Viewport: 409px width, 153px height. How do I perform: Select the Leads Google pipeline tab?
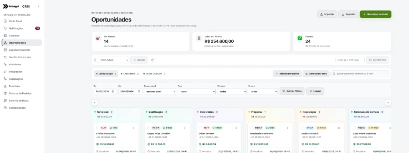coord(106,74)
